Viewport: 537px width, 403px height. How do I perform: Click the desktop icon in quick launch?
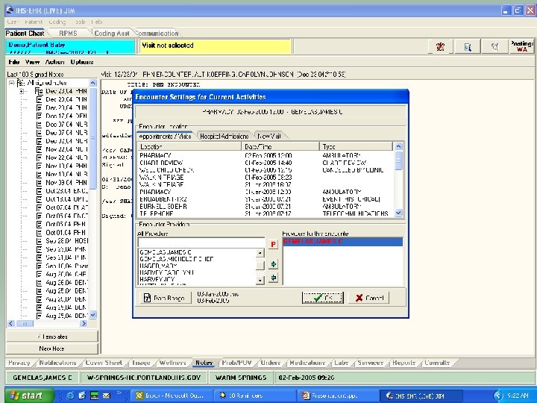[x=95, y=395]
